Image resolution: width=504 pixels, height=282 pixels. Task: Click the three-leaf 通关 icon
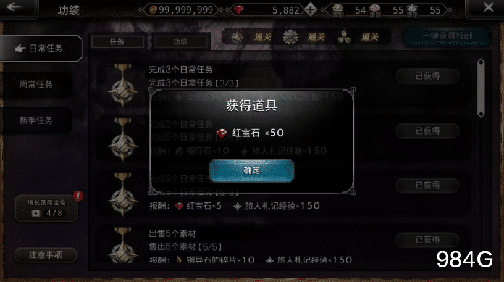point(344,37)
